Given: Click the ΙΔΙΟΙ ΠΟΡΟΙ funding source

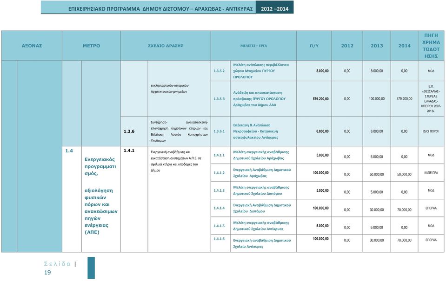Looking at the screenshot, I should 431,131.
